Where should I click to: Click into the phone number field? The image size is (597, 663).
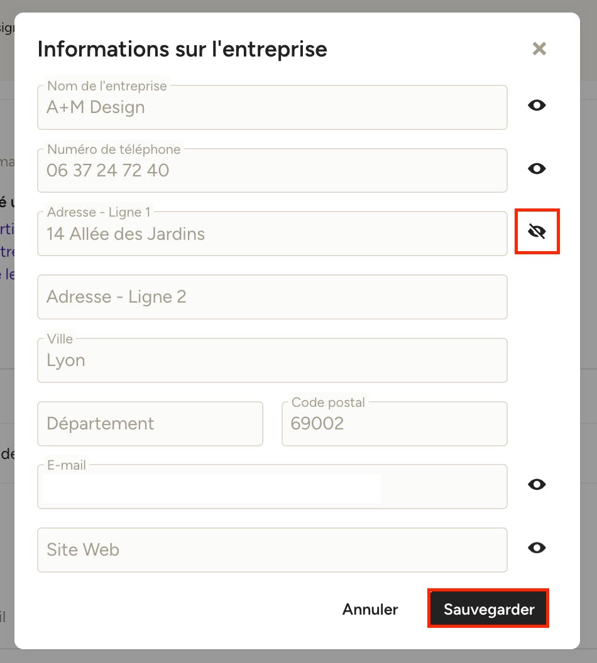(272, 170)
